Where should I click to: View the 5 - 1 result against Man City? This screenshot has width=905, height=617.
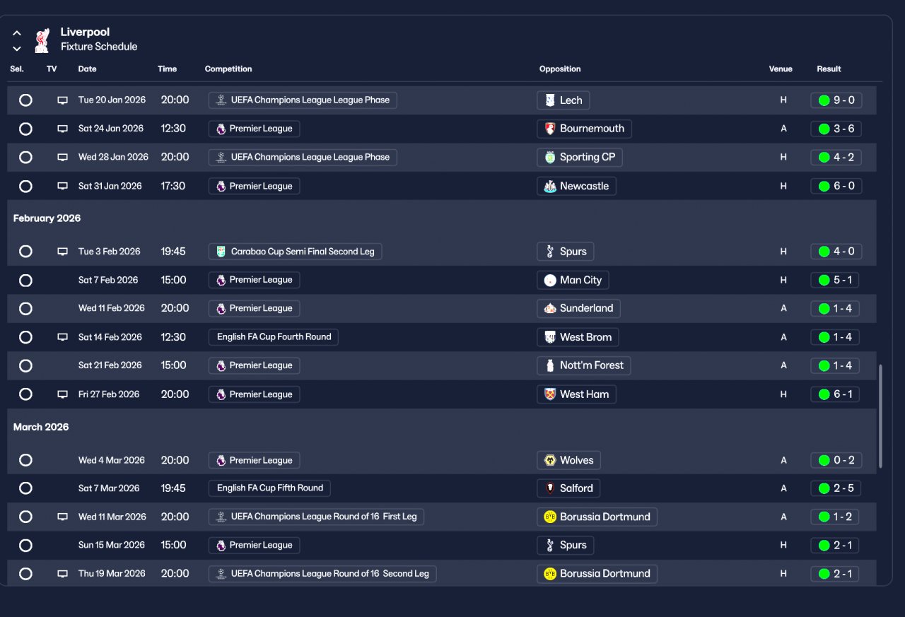point(836,281)
